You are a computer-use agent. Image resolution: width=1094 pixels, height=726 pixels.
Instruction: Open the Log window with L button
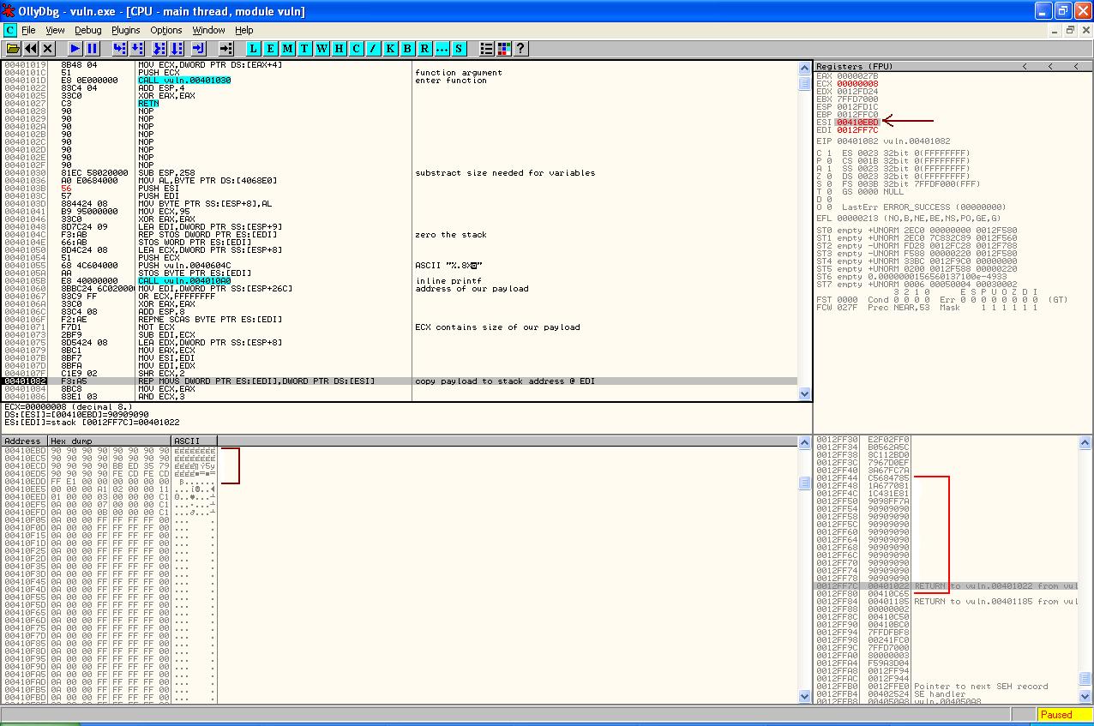254,49
